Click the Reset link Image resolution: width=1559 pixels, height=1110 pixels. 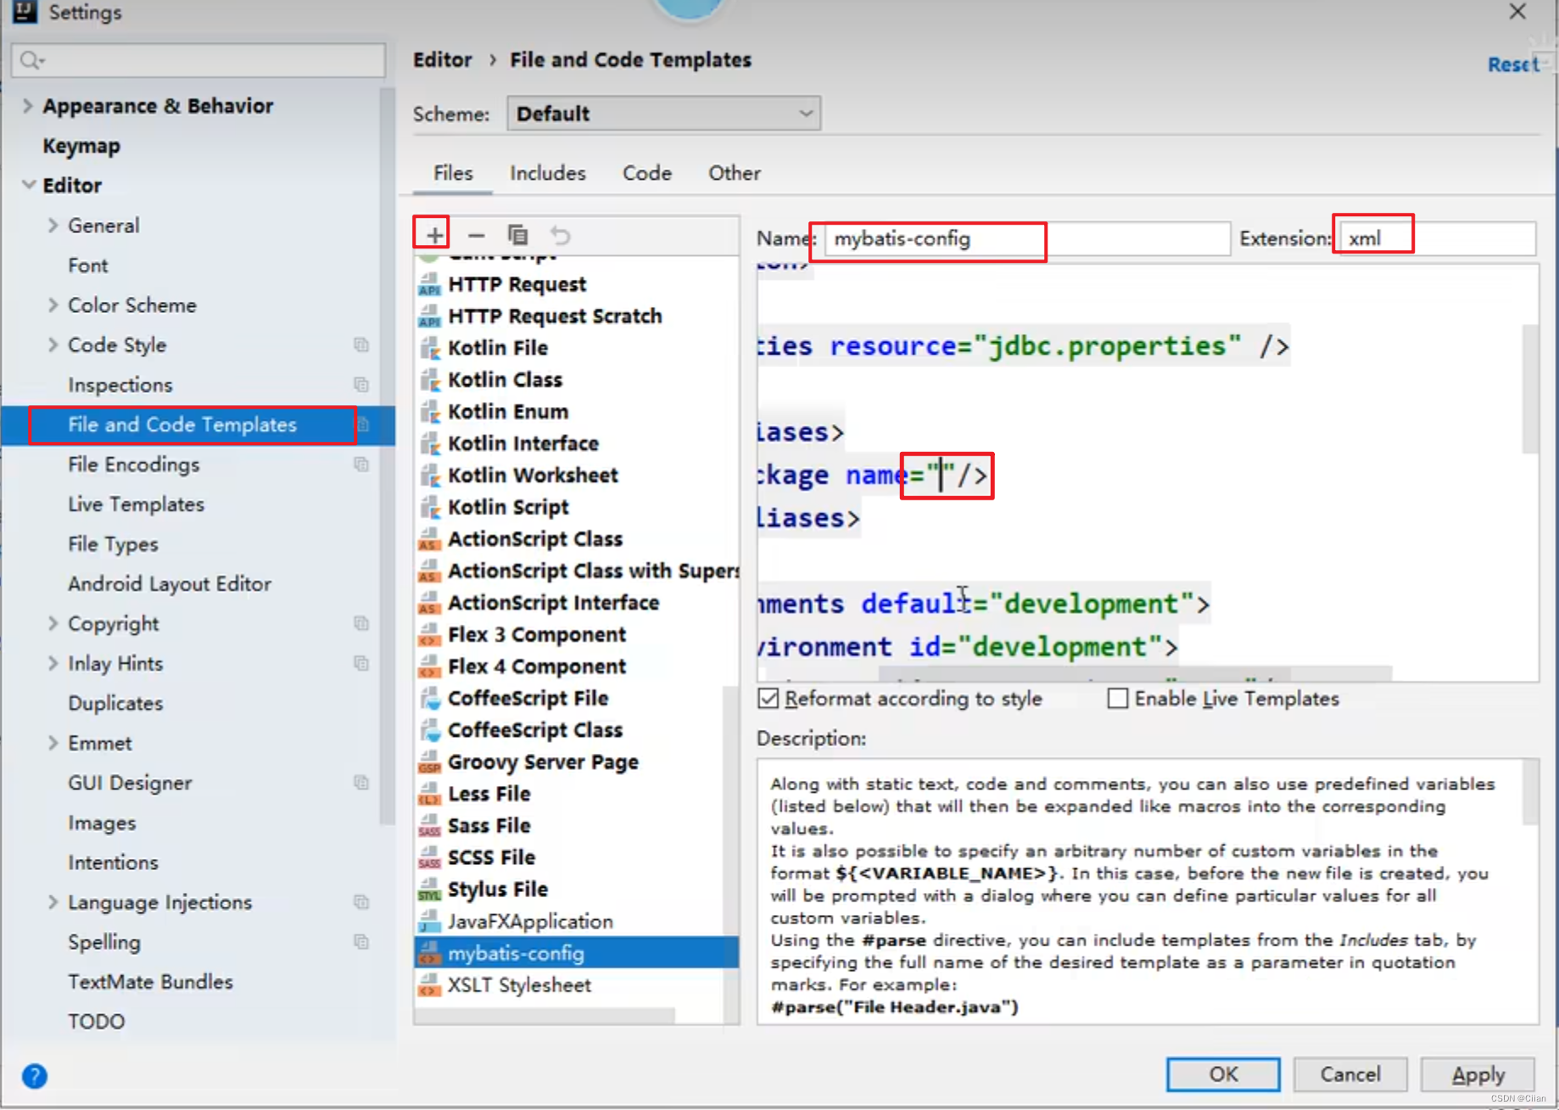point(1513,64)
